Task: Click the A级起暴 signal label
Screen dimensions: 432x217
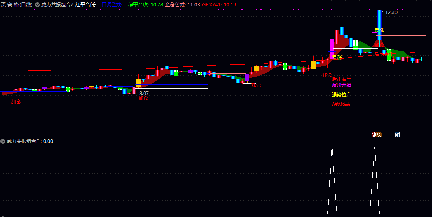Action: pos(341,104)
